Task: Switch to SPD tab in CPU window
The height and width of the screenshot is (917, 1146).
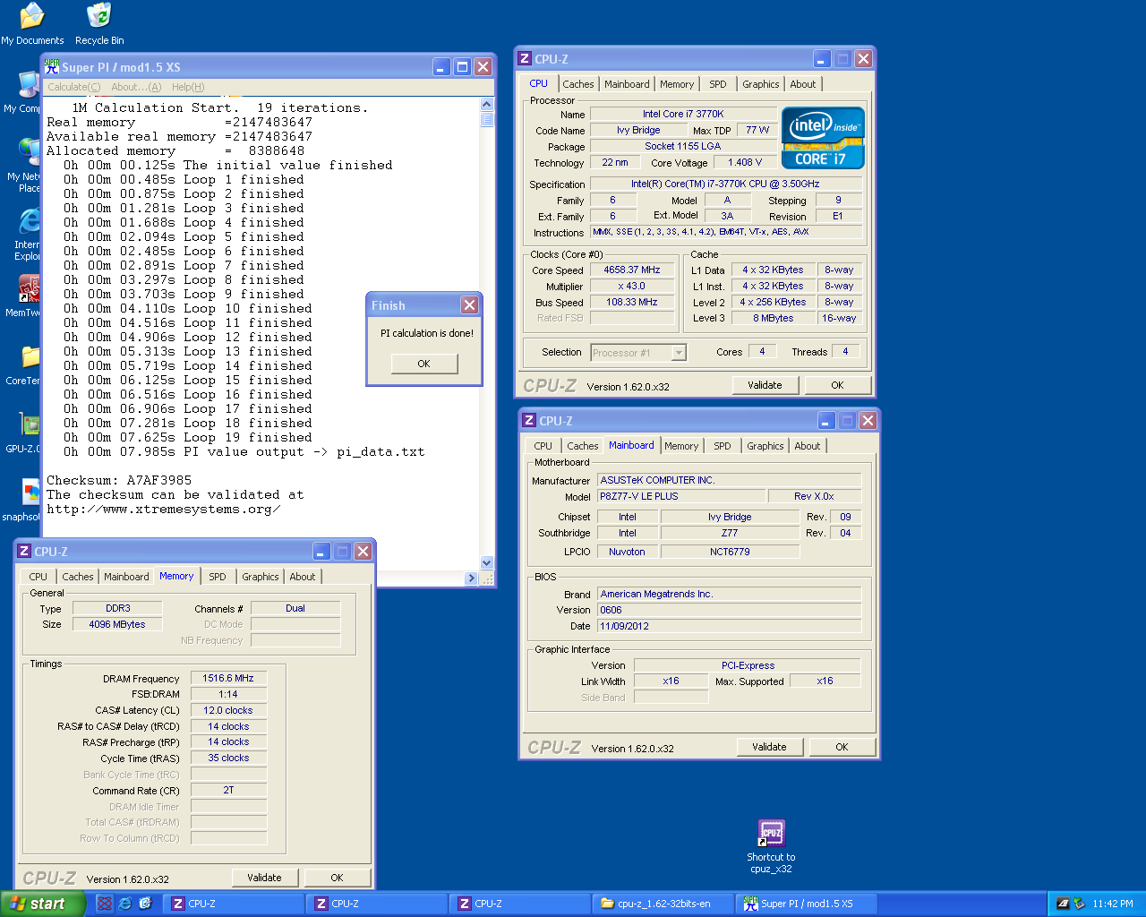Action: [718, 84]
